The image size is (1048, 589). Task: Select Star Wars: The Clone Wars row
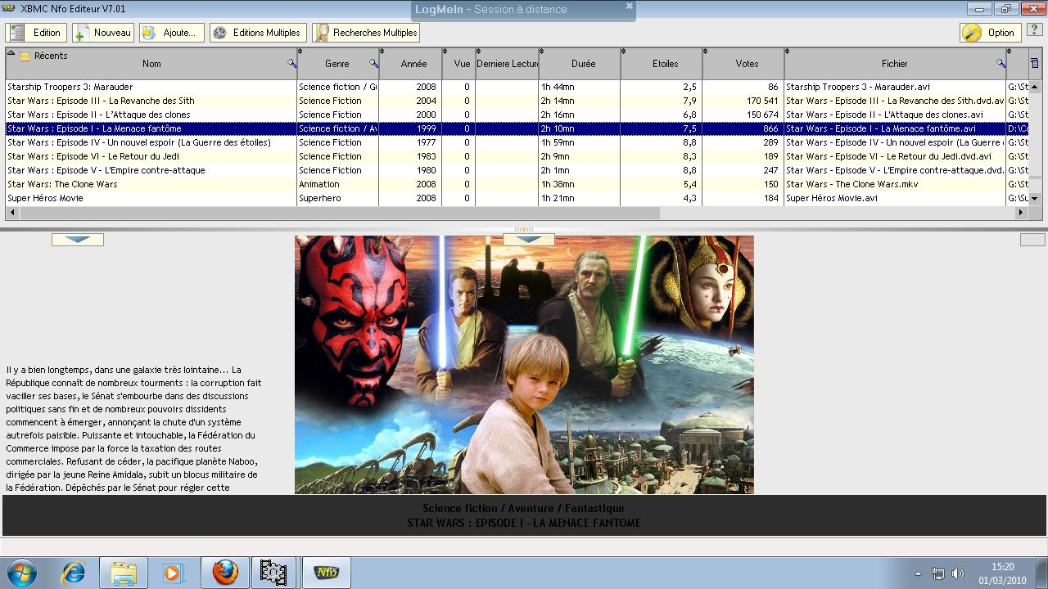click(x=516, y=184)
